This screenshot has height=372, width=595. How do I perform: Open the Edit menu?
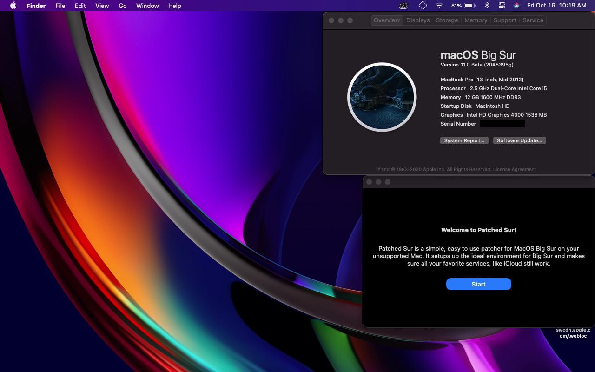click(80, 6)
